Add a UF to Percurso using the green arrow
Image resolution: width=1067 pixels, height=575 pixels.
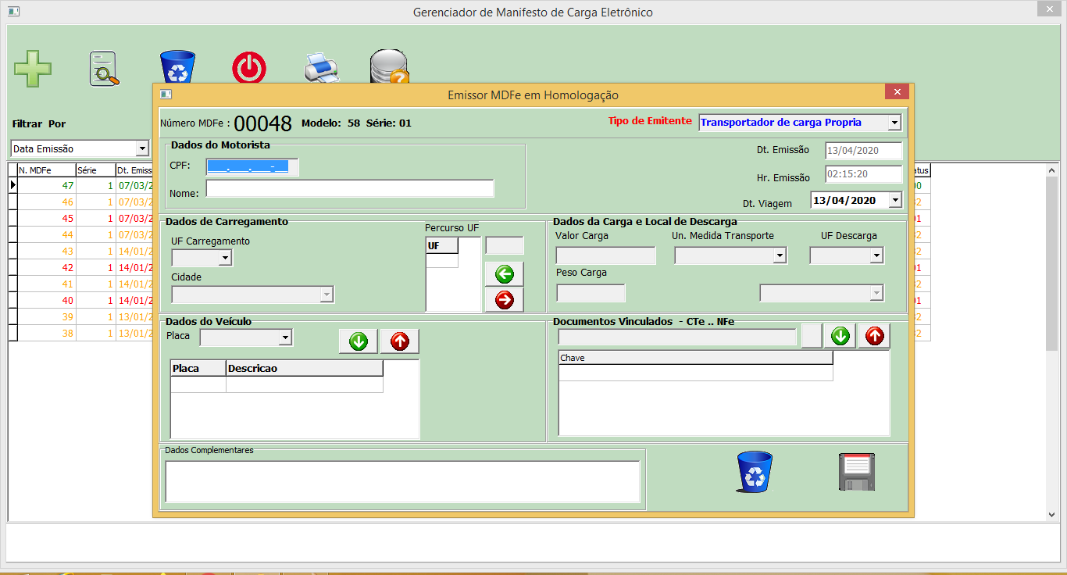pyautogui.click(x=505, y=273)
